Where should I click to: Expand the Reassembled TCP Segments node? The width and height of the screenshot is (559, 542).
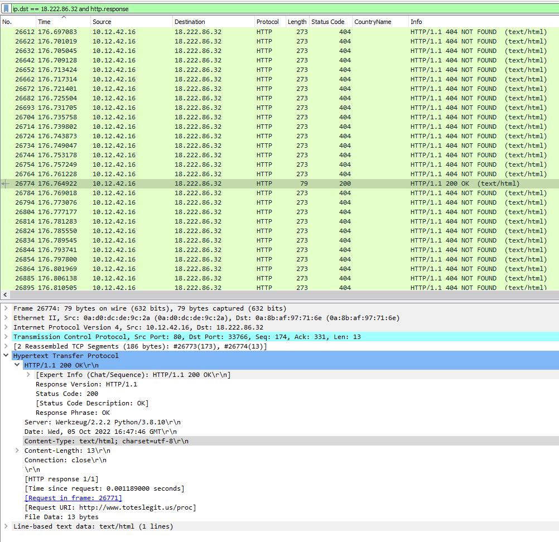6,346
